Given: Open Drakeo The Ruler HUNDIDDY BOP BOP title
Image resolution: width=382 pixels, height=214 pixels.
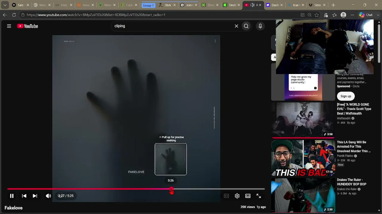Looking at the screenshot, I should coord(352,182).
